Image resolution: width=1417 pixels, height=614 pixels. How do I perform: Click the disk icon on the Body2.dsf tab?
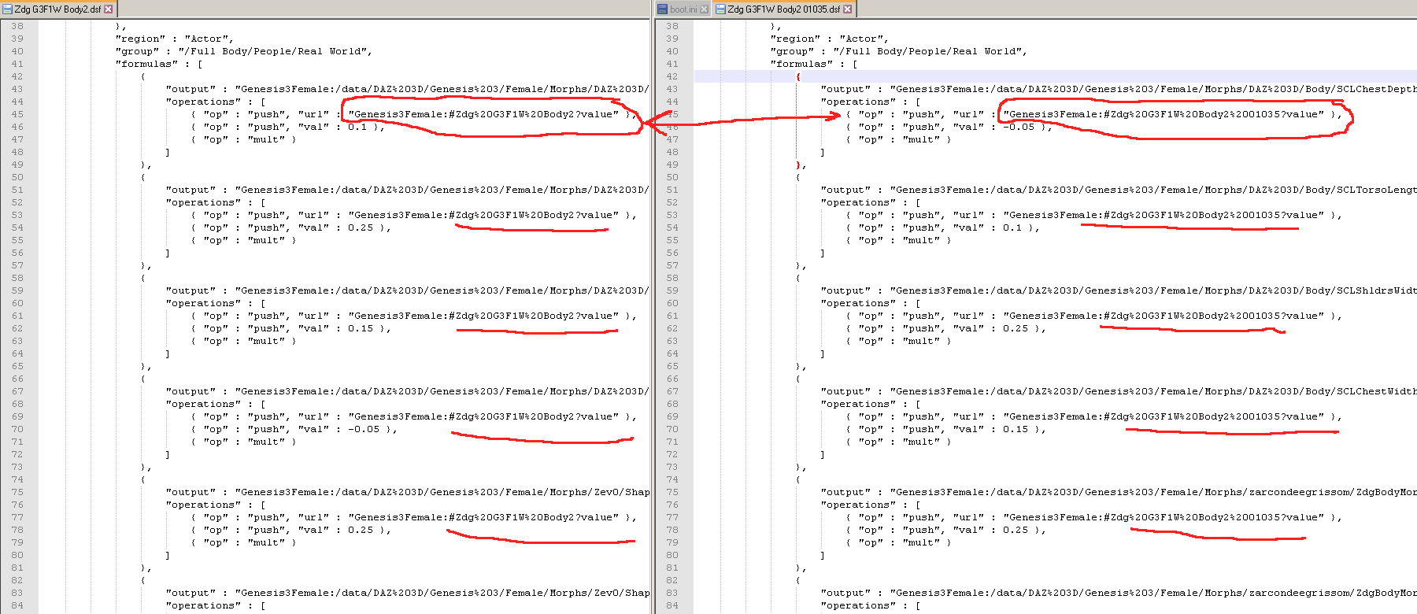pos(8,9)
